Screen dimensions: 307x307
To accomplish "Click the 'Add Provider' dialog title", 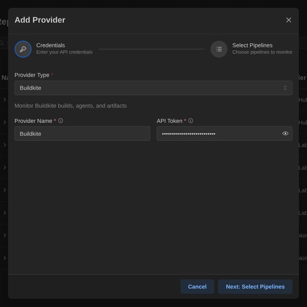I will 40,20.
